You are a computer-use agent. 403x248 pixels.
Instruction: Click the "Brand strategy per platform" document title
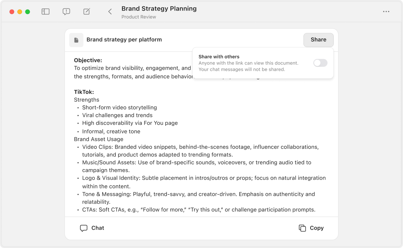click(124, 40)
